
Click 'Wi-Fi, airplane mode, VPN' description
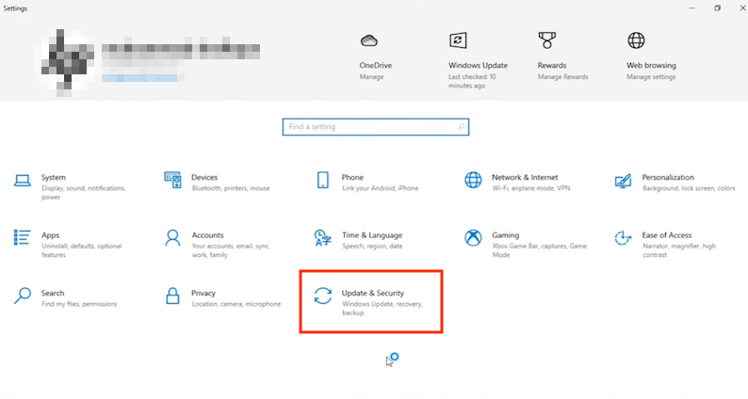(x=531, y=188)
